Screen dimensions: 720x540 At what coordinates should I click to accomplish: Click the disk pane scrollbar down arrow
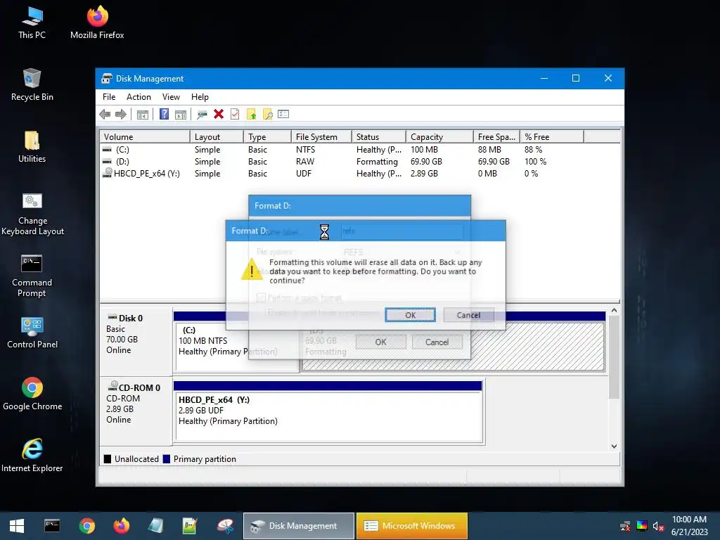(x=614, y=446)
